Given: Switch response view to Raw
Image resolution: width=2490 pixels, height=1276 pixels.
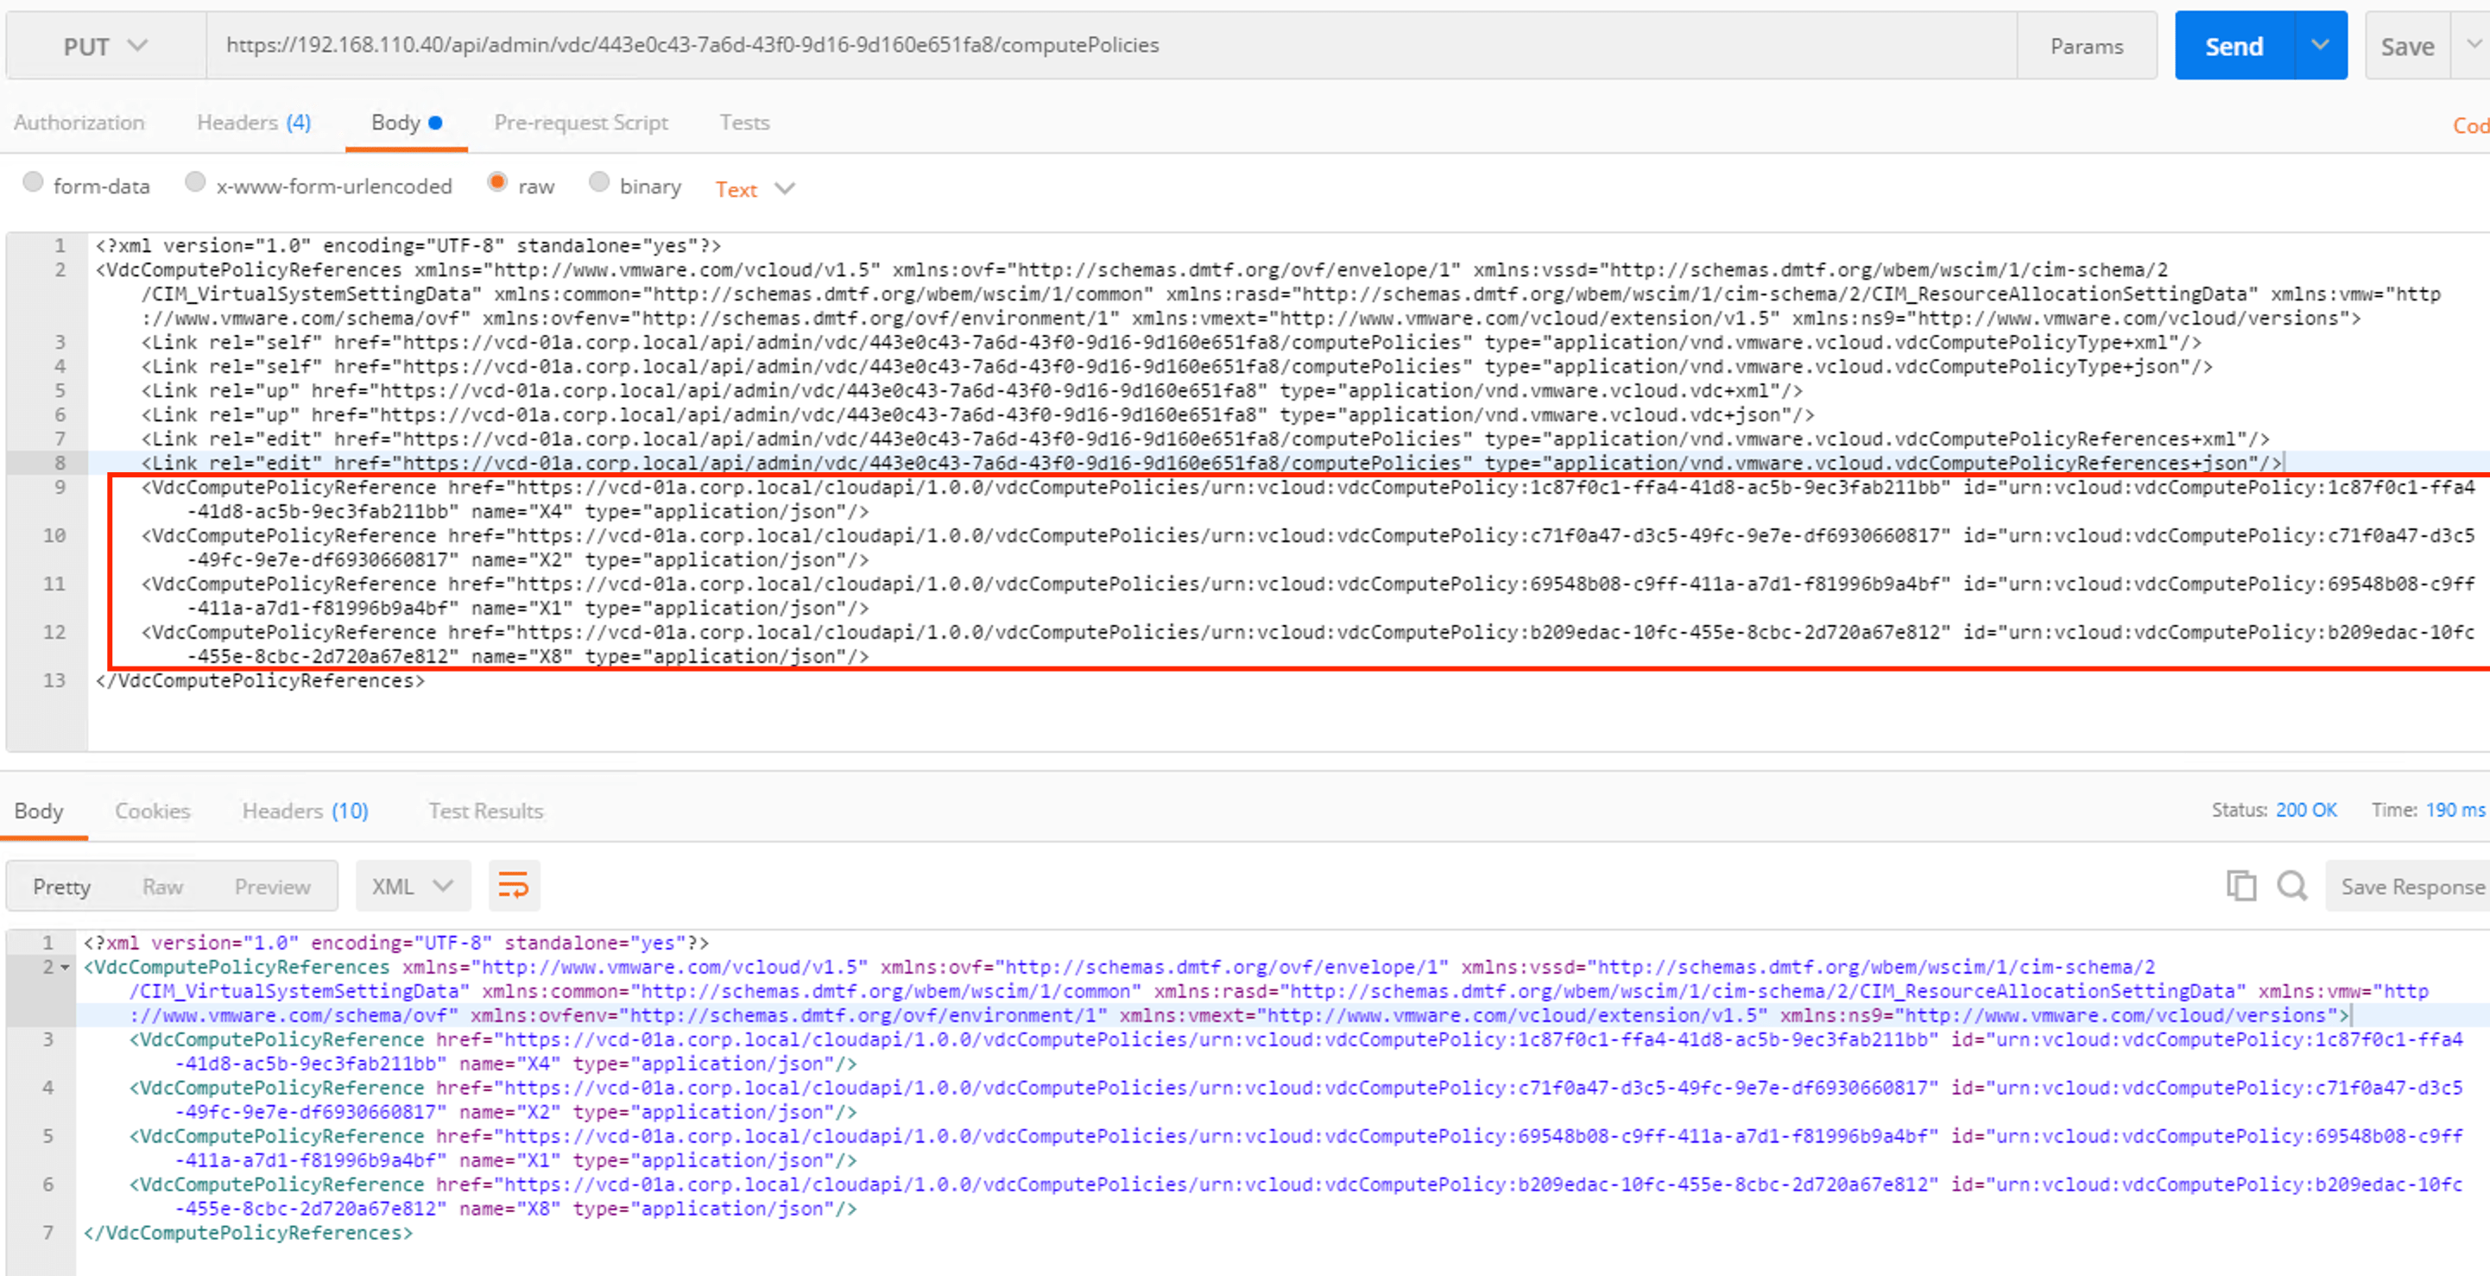Looking at the screenshot, I should (162, 886).
